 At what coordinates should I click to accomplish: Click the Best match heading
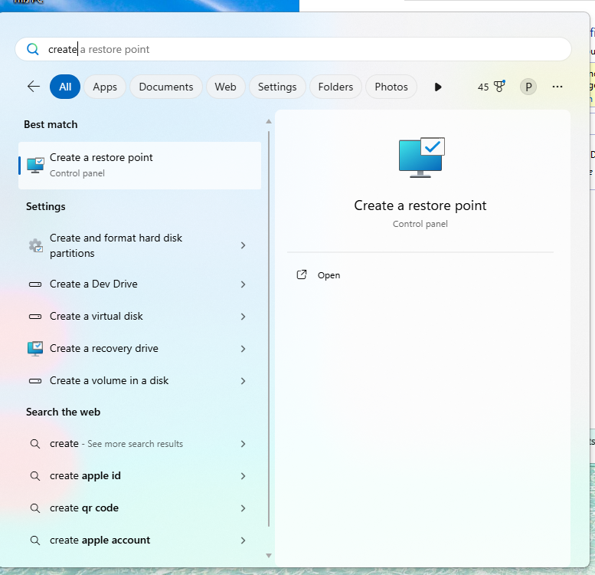[x=51, y=124]
